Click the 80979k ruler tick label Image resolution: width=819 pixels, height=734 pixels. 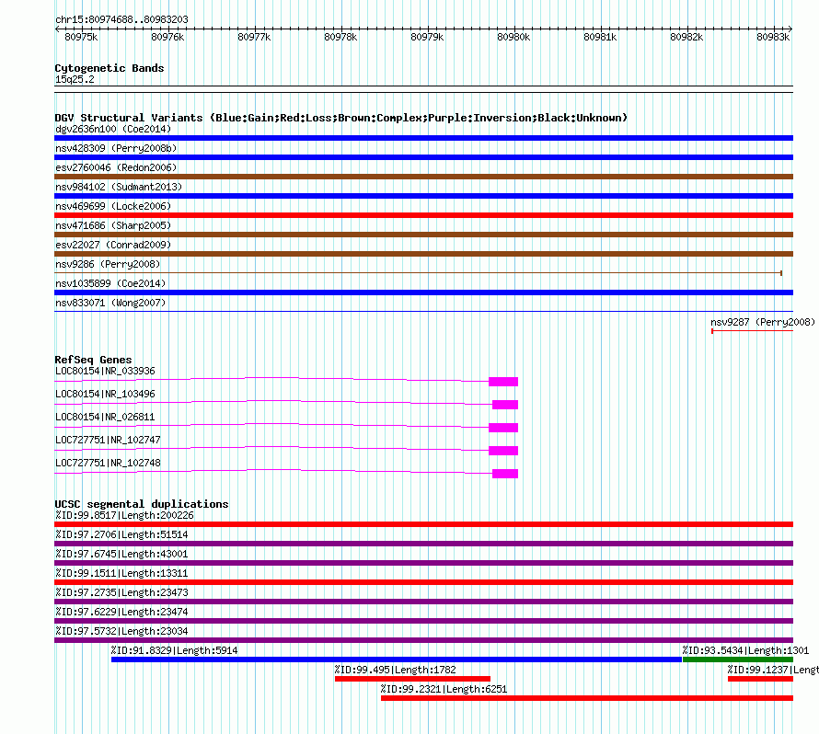(x=427, y=37)
